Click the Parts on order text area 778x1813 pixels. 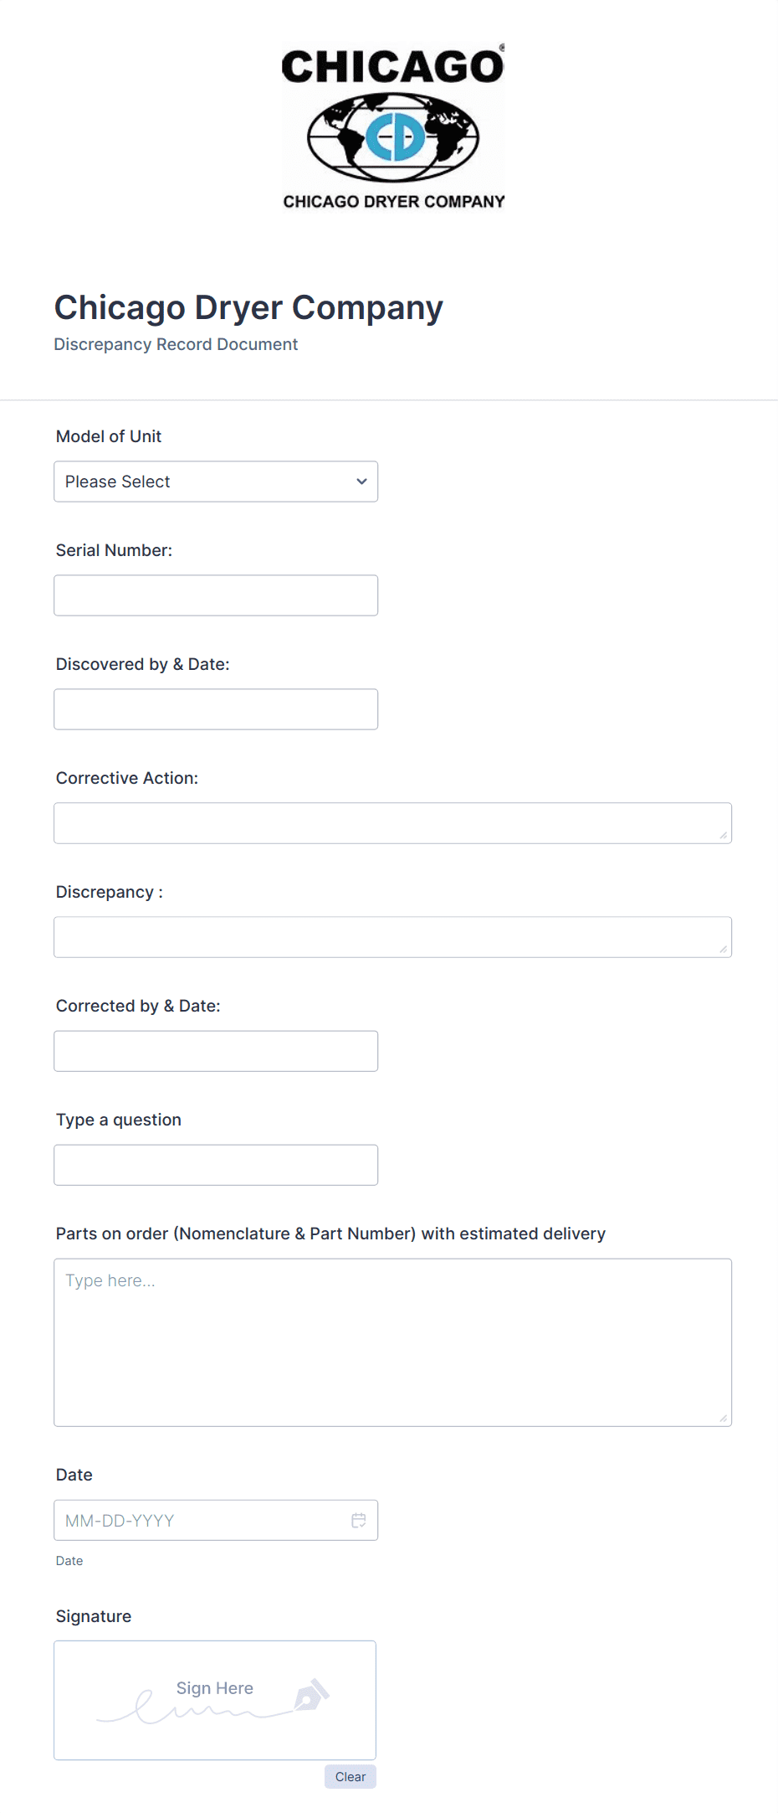pyautogui.click(x=392, y=1340)
